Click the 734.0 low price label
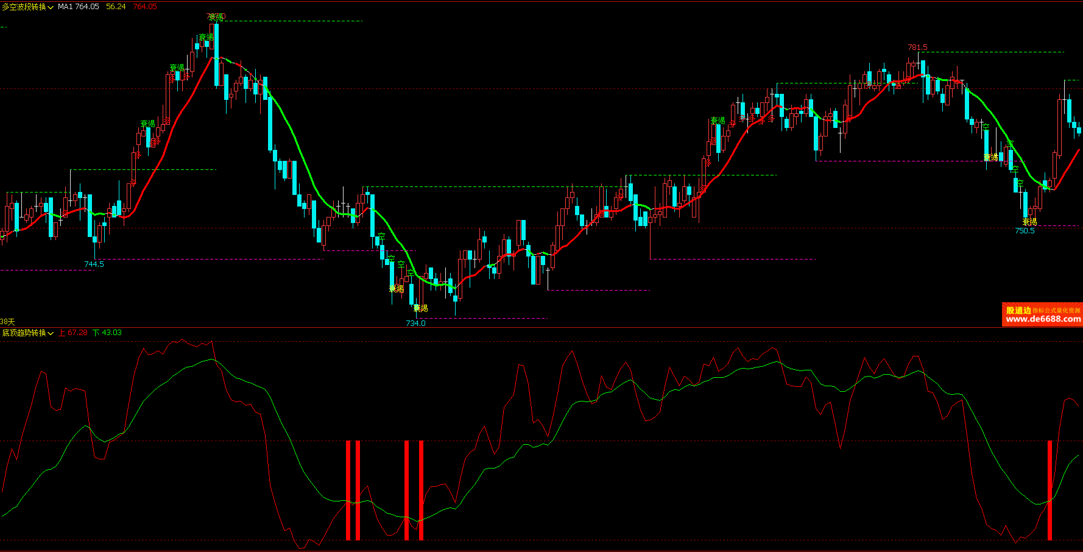The height and width of the screenshot is (552, 1083). click(x=415, y=324)
